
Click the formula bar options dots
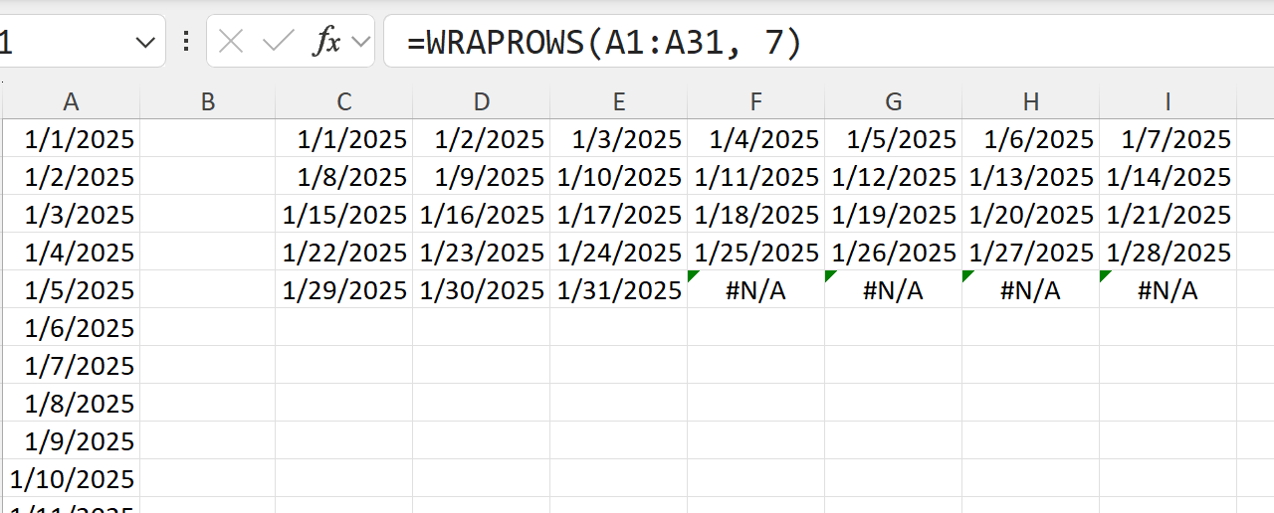[x=185, y=42]
